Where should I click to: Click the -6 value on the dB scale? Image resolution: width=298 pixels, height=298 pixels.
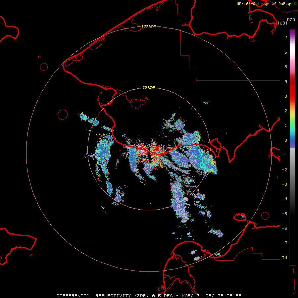click(x=284, y=228)
